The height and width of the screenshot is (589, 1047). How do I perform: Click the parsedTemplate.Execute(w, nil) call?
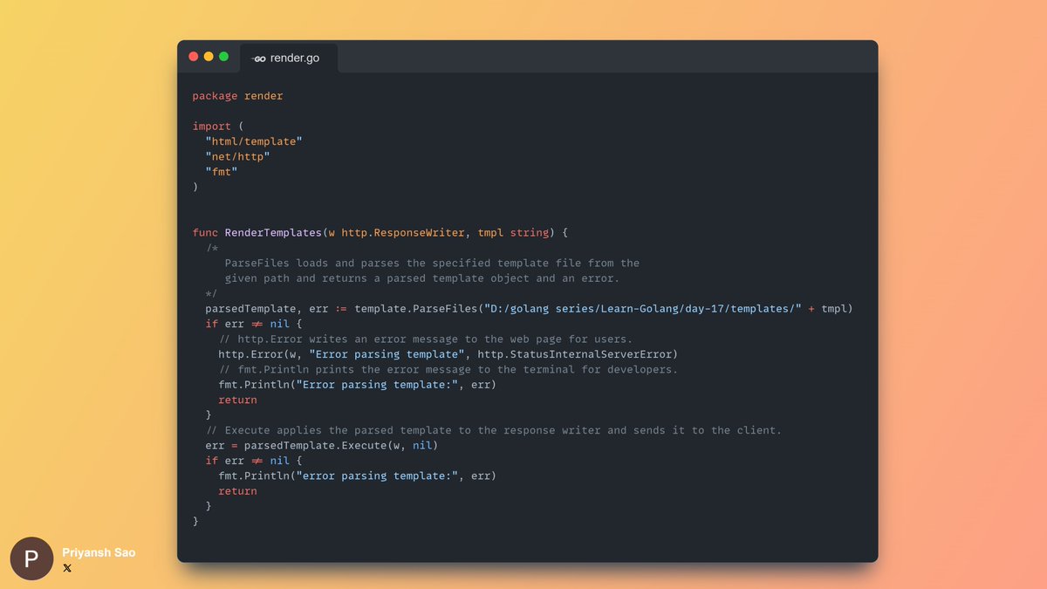pos(341,446)
